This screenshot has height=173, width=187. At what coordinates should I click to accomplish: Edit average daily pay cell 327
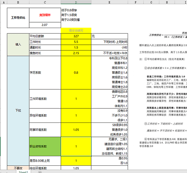[x=76, y=36]
